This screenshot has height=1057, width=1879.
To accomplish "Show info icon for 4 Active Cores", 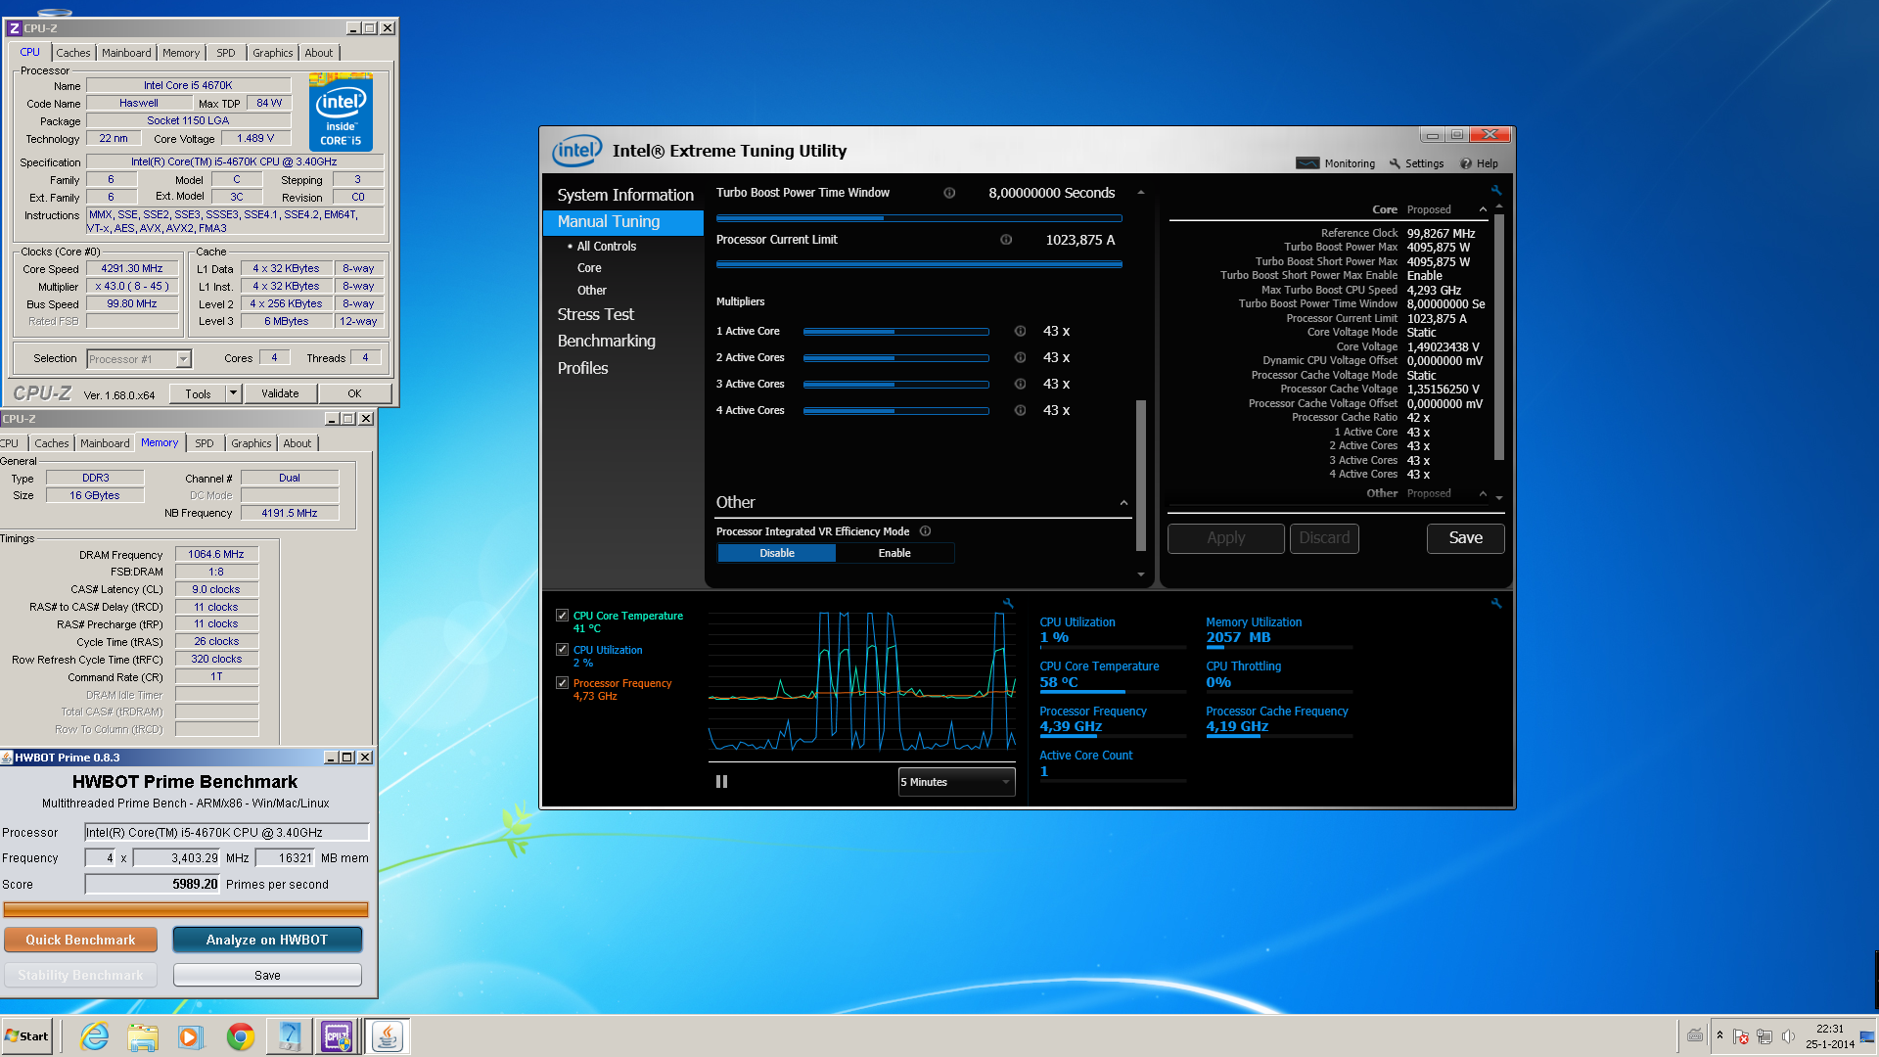I will (x=1020, y=410).
